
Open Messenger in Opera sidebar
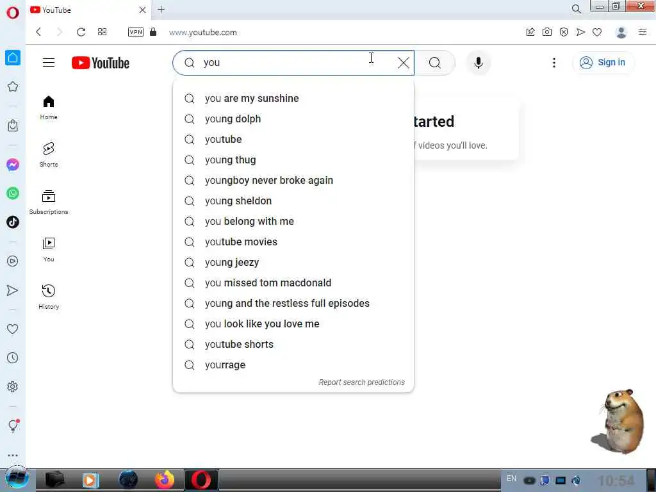click(13, 165)
